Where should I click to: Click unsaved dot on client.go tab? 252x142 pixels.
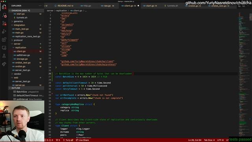pos(138,6)
